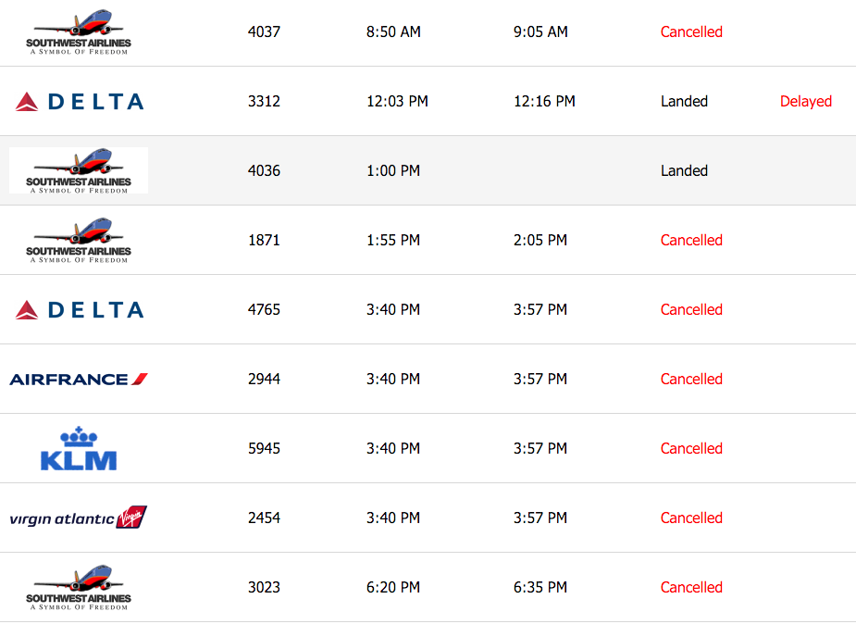Viewport: 856px width, 624px height.
Task: Select the 12:03 PM scheduled time
Action: (397, 101)
